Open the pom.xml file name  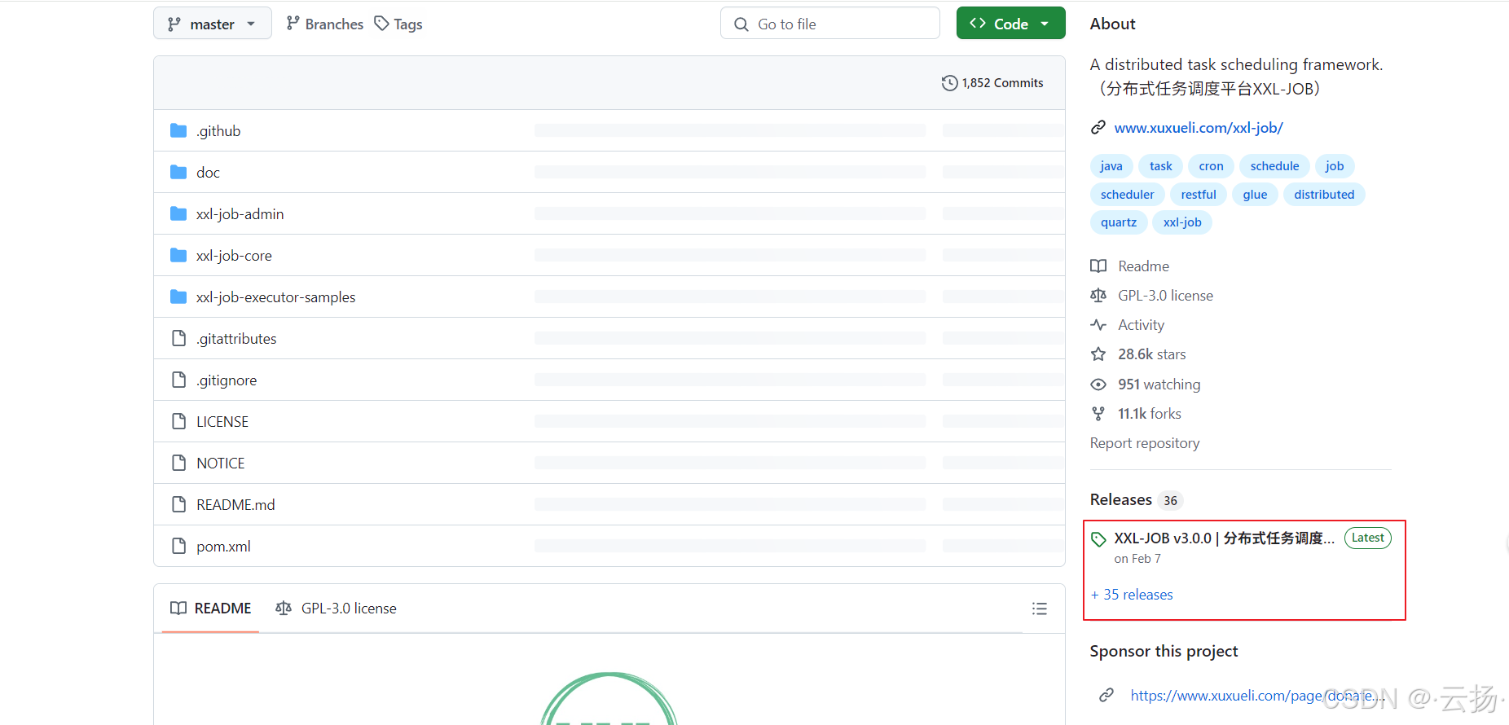[223, 547]
